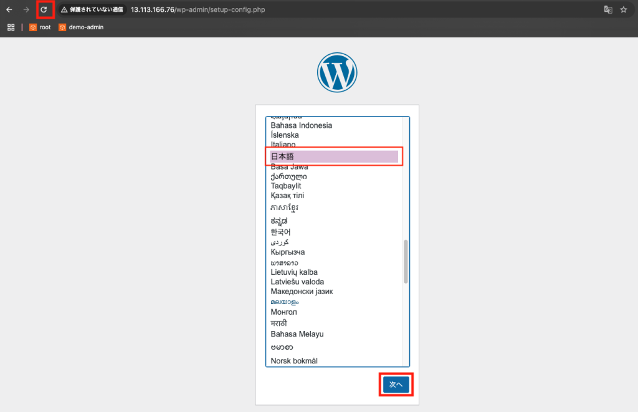Bookmark this page with the star icon
The width and height of the screenshot is (638, 412).
624,10
